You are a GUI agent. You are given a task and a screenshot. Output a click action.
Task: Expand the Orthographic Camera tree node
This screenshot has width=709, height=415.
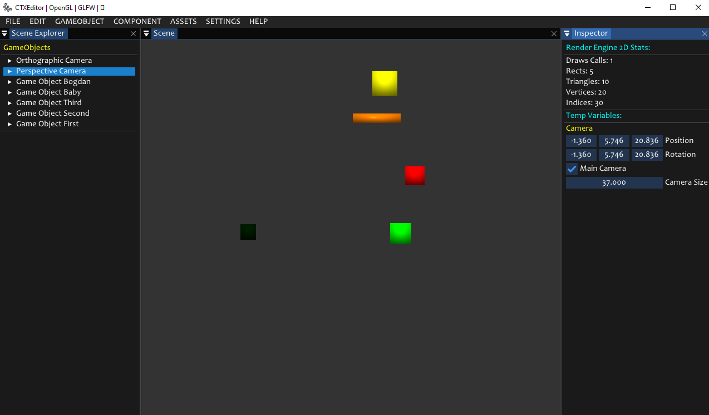click(x=9, y=61)
